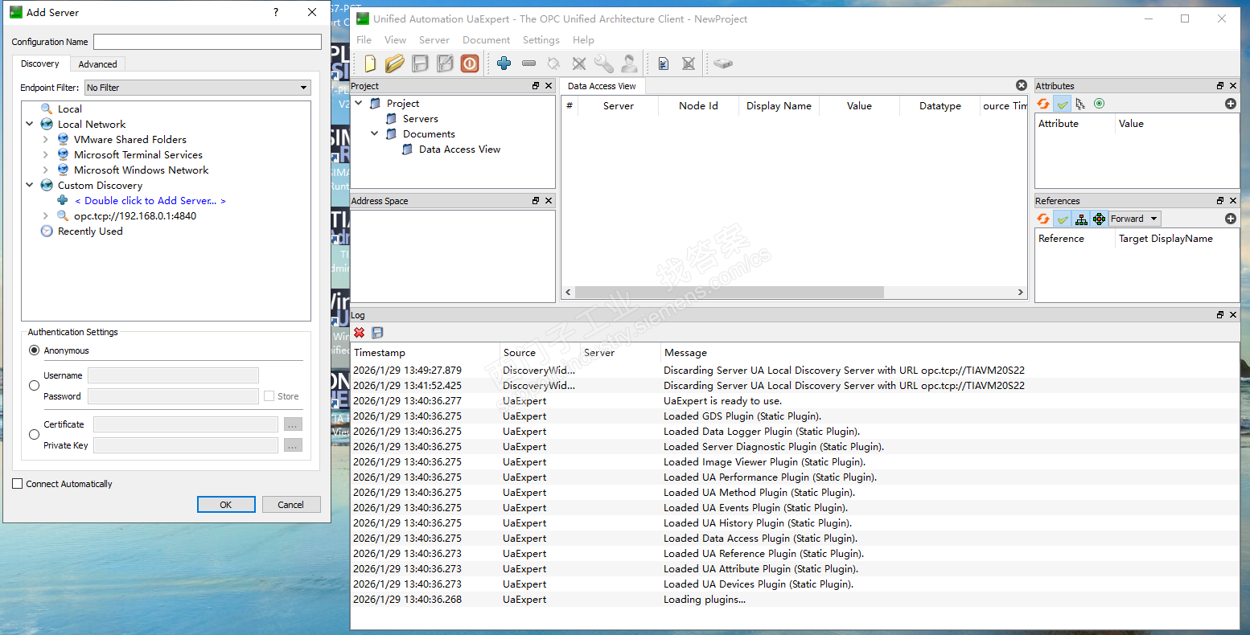Add a server with the blue plus icon
Viewport: 1250px width, 635px height.
pyautogui.click(x=504, y=63)
